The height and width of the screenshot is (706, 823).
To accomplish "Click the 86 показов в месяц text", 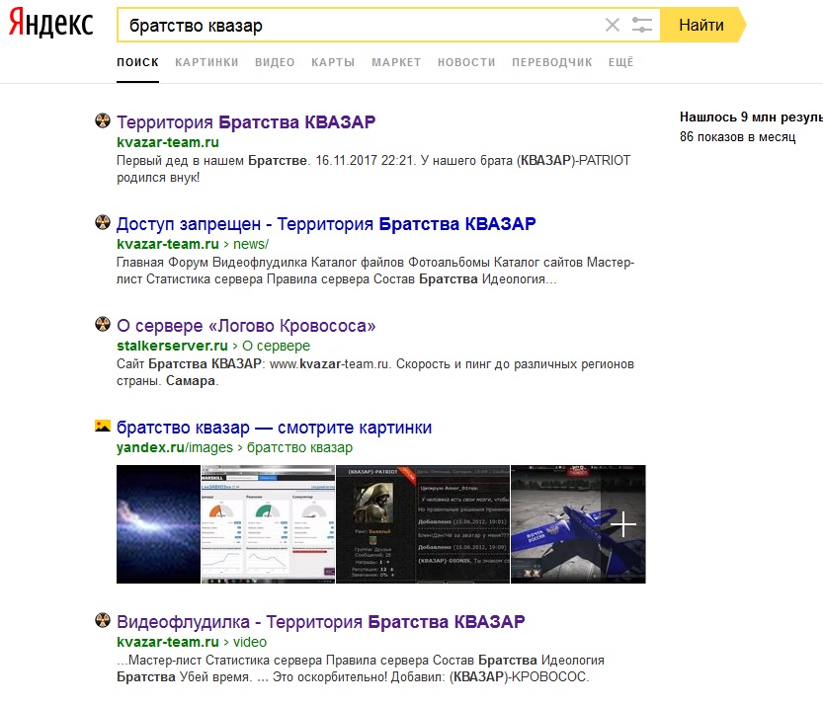I will 737,137.
